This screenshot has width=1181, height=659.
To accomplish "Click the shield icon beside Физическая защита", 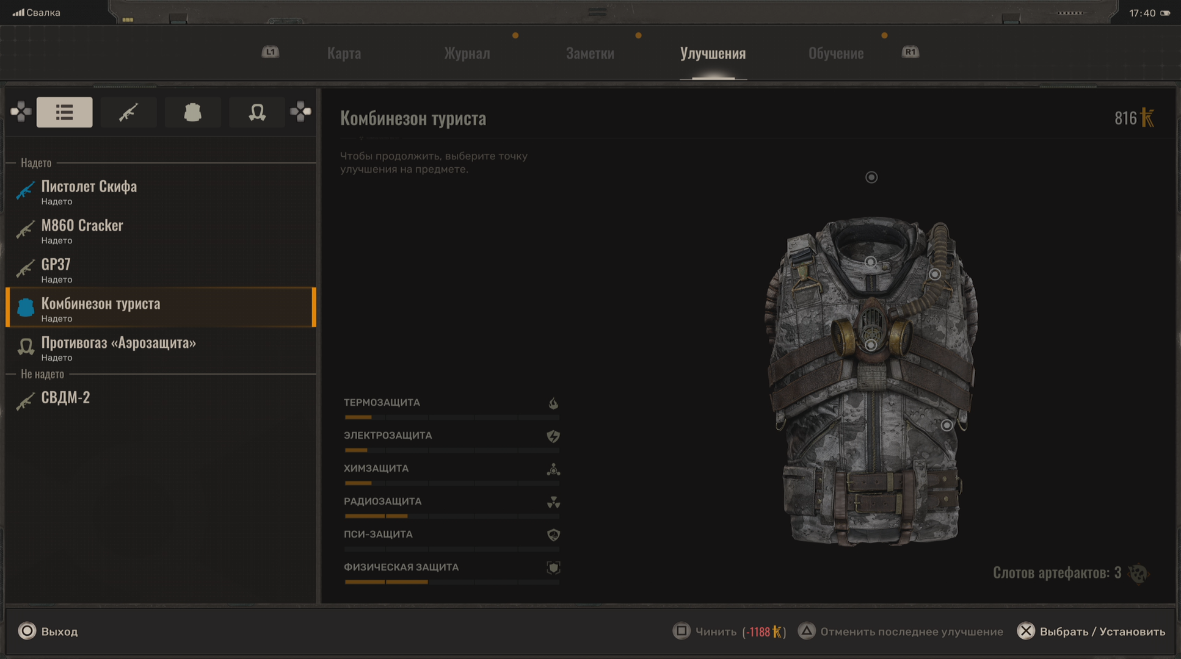I will point(553,568).
